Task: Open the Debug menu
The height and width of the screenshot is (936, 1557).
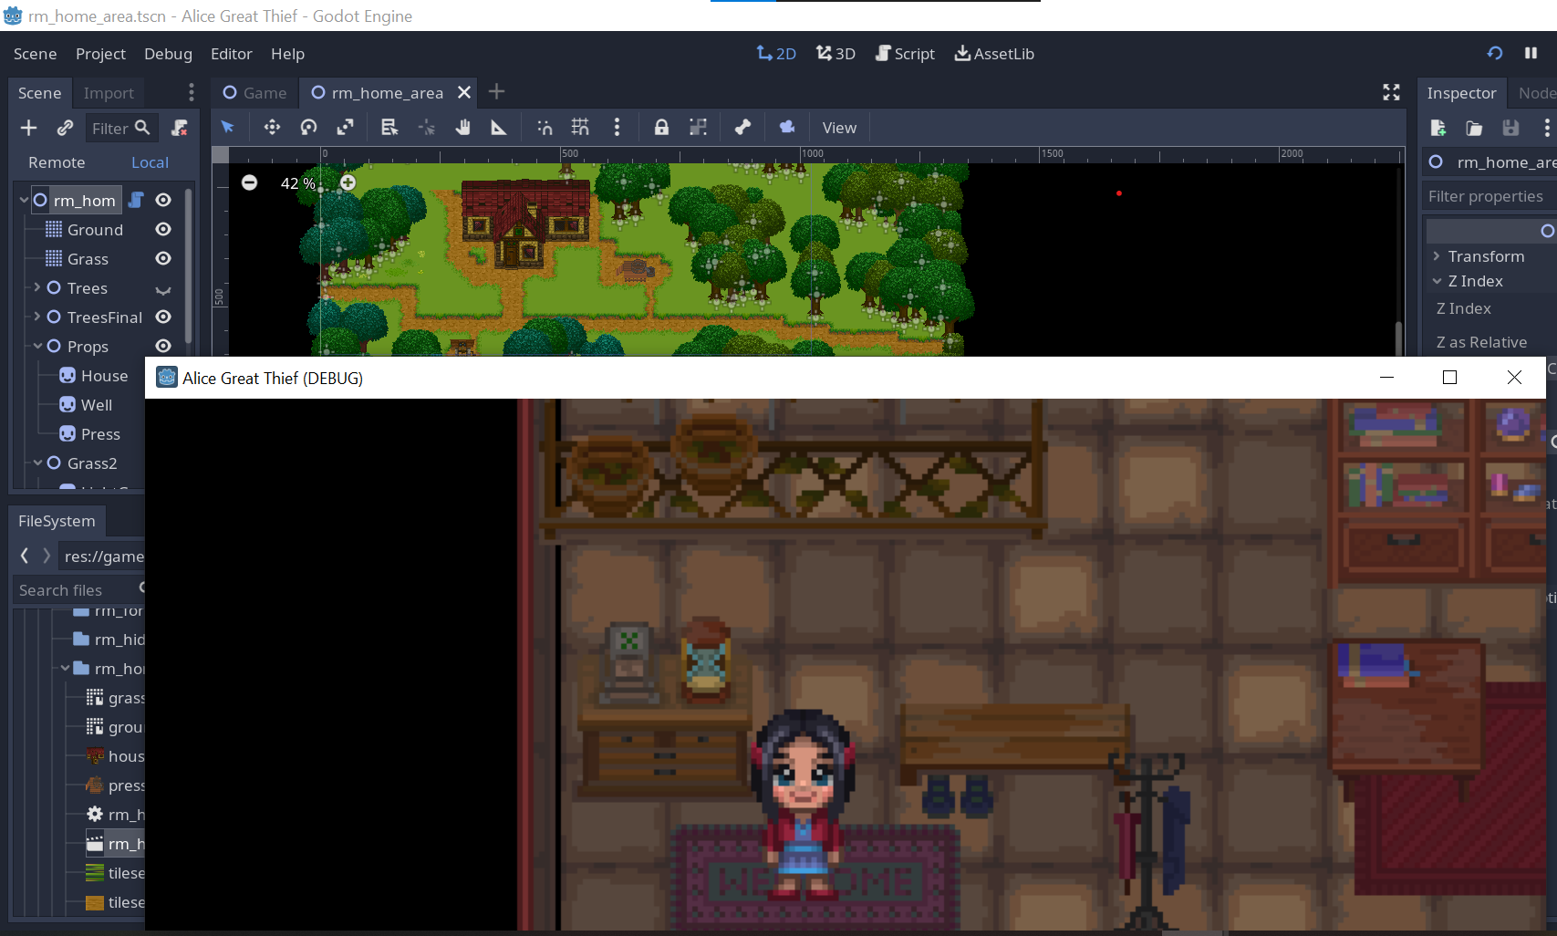Action: (x=168, y=54)
